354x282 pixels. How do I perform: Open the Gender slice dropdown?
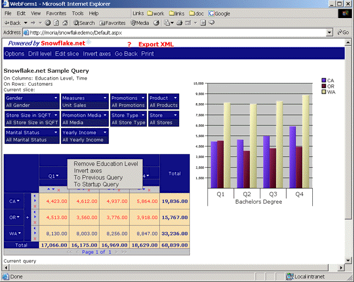pyautogui.click(x=56, y=98)
